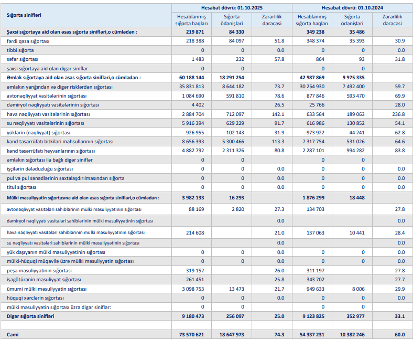Click the "Mülki məsuliyyətin sığortasına aid olan" section heading
The image size is (413, 340).
[83, 198]
